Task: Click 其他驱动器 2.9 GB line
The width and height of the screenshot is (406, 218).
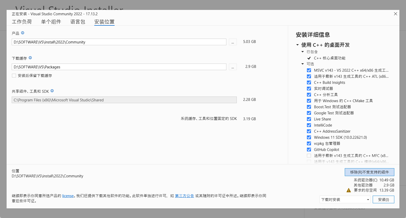Action: coord(374,185)
